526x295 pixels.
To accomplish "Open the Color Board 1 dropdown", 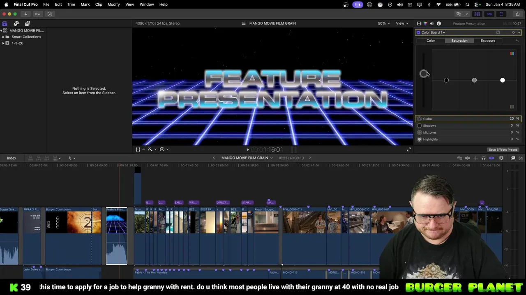I will pos(433,32).
